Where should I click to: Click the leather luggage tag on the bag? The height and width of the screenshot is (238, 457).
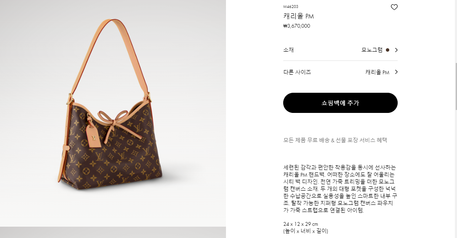(x=94, y=135)
